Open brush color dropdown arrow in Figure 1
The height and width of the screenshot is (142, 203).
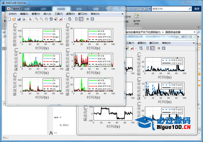[64, 19]
